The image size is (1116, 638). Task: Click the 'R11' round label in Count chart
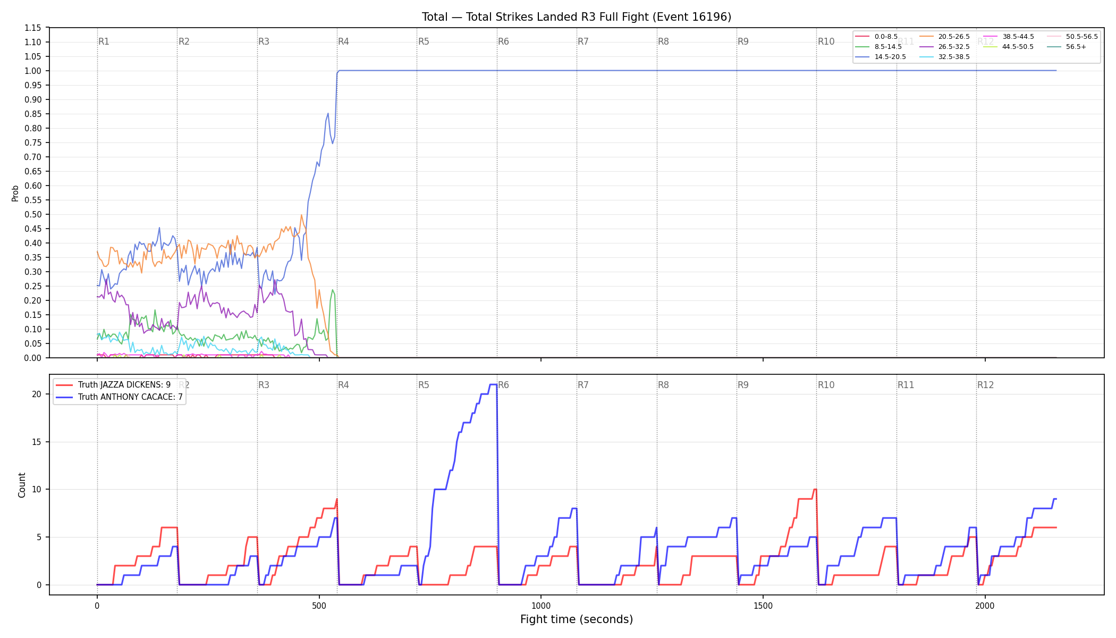pos(906,385)
